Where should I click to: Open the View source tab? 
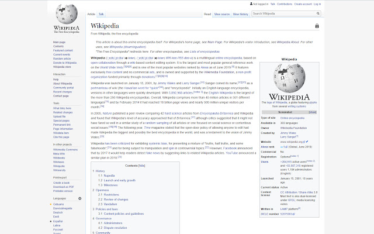tap(222, 14)
